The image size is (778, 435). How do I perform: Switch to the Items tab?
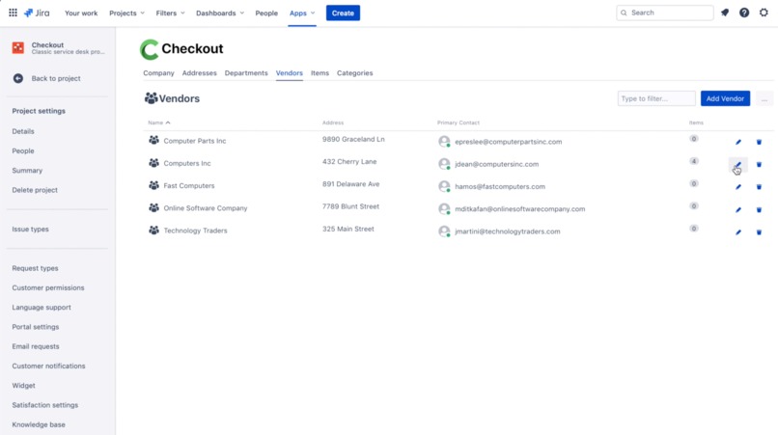click(x=320, y=73)
